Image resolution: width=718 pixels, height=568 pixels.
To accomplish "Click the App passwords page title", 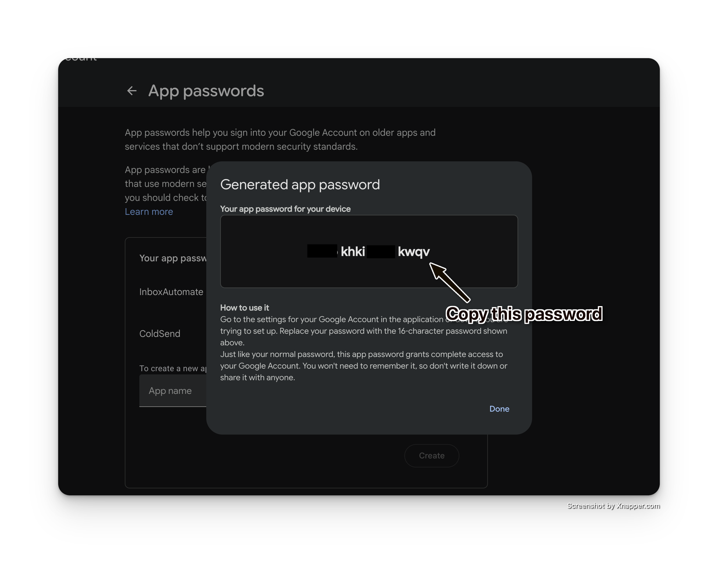I will pyautogui.click(x=206, y=91).
